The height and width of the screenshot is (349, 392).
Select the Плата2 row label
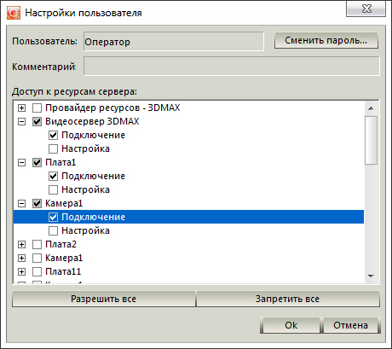61,244
